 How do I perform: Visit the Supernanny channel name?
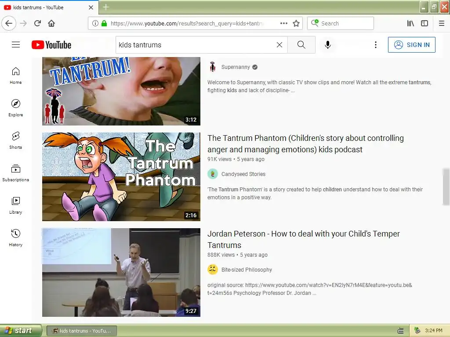(236, 67)
